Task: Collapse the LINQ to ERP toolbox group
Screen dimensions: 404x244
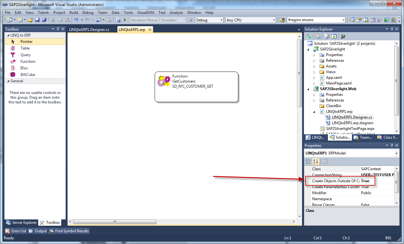Action: [8, 35]
